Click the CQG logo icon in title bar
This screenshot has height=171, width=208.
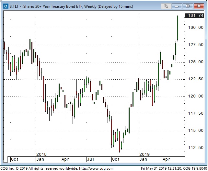[x=6, y=6]
